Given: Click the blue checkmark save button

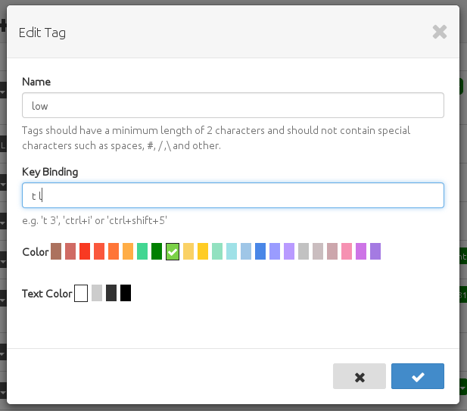Looking at the screenshot, I should point(418,376).
